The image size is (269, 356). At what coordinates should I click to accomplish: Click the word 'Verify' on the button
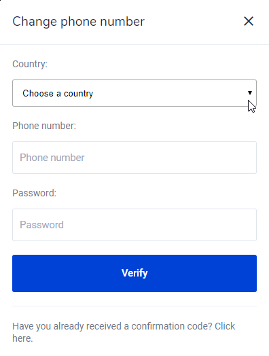(134, 273)
